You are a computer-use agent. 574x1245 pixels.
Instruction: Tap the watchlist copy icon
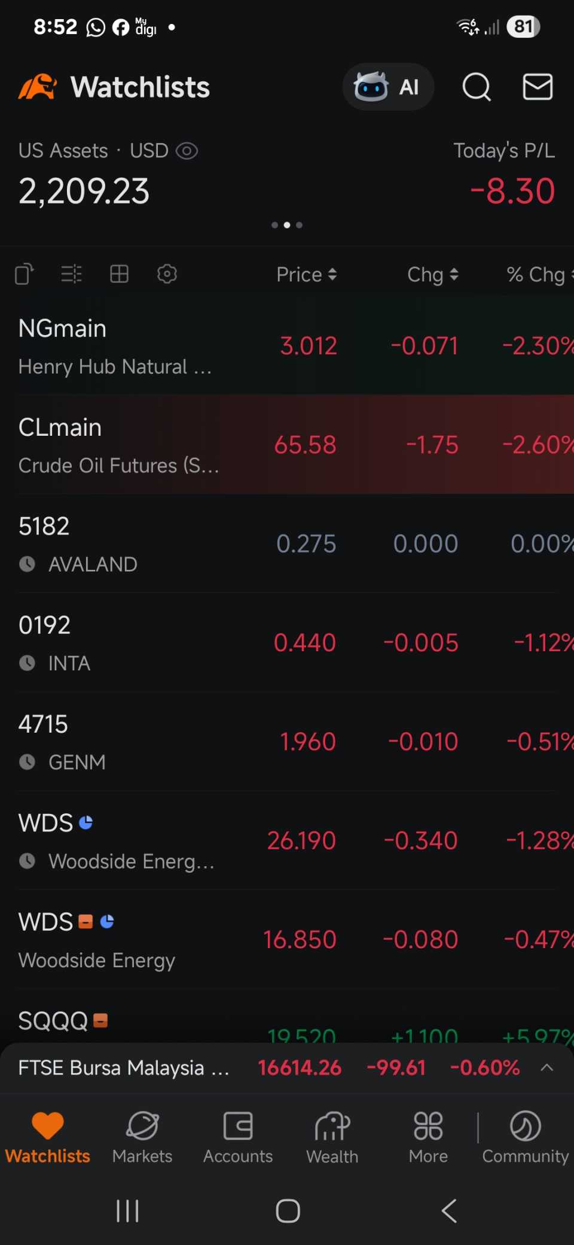click(25, 274)
